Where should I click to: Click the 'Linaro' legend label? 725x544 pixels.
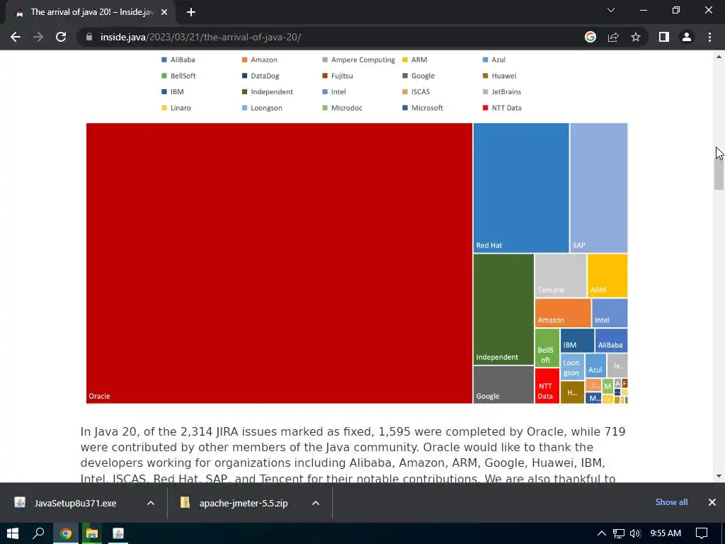click(181, 108)
